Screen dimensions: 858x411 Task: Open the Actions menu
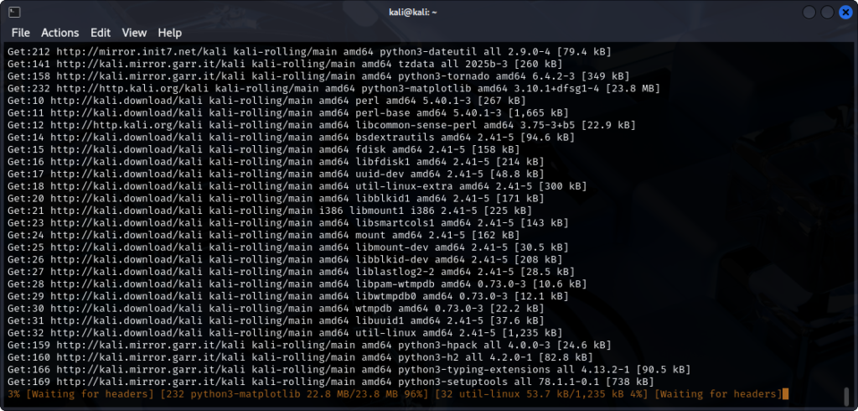click(x=59, y=33)
